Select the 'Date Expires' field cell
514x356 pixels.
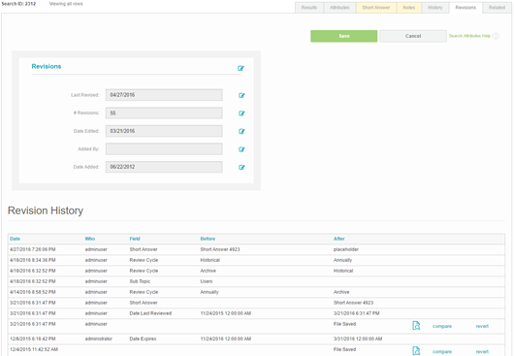143,339
